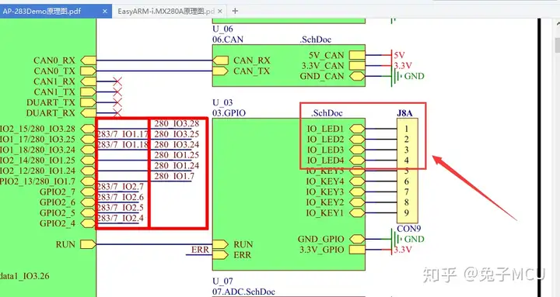
Task: Close the EasyARM-i.MX280A原理图 tab
Action: point(220,12)
